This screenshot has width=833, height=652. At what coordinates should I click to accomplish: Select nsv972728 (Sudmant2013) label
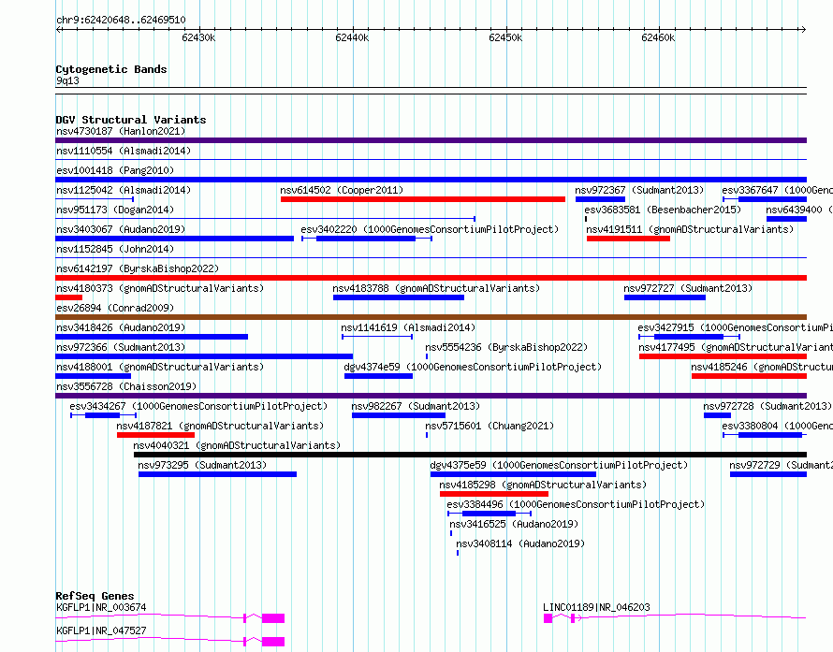pos(767,406)
